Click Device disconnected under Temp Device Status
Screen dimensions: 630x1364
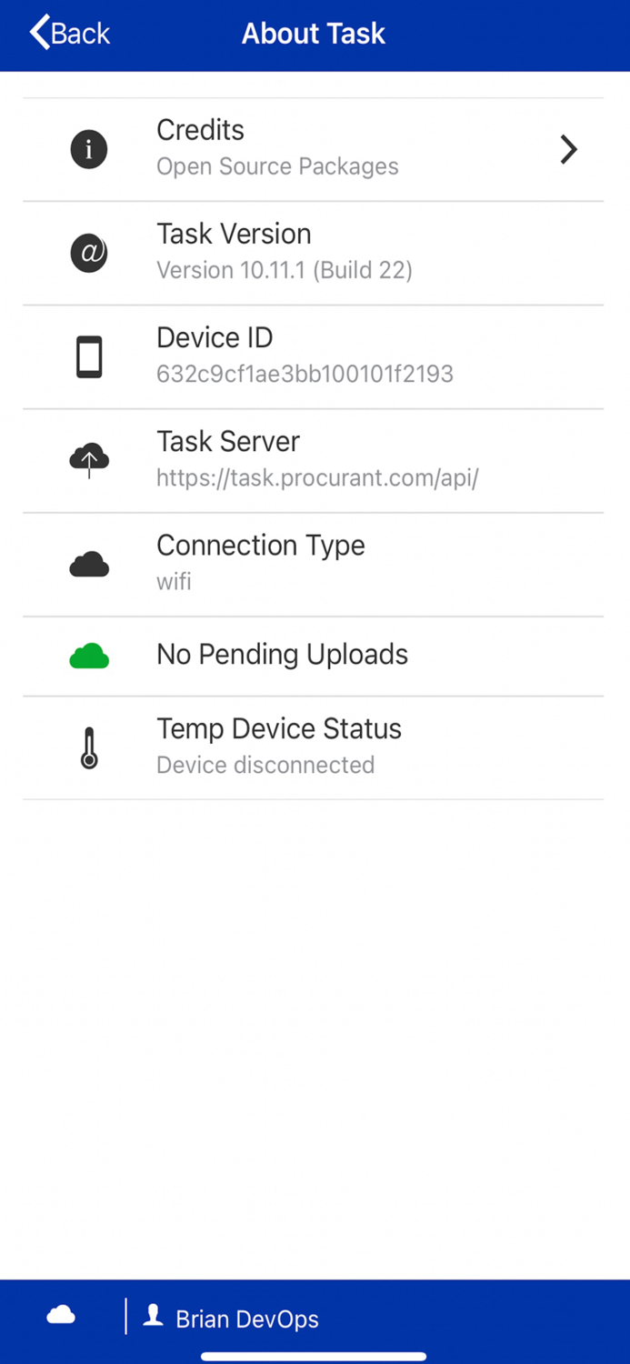[265, 765]
